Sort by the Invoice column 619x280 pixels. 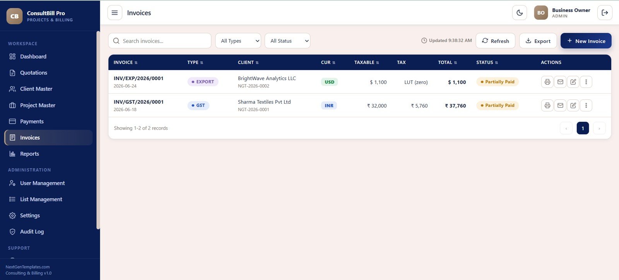[x=125, y=62]
